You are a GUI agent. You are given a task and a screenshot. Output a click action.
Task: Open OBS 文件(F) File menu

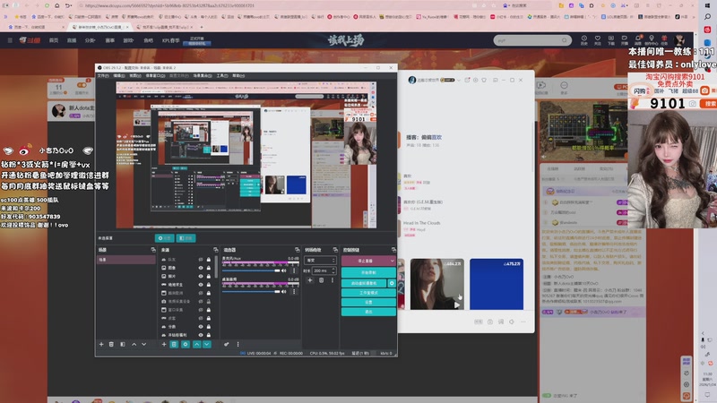tap(103, 76)
